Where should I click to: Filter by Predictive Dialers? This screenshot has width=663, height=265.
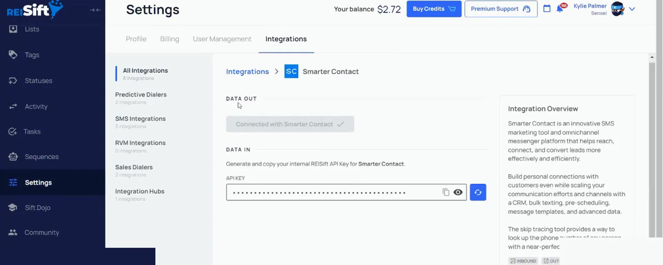[141, 98]
